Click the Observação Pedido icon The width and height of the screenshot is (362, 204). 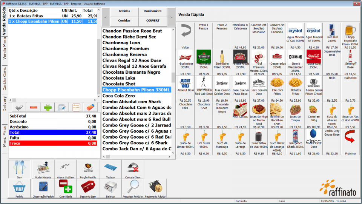coord(43,188)
